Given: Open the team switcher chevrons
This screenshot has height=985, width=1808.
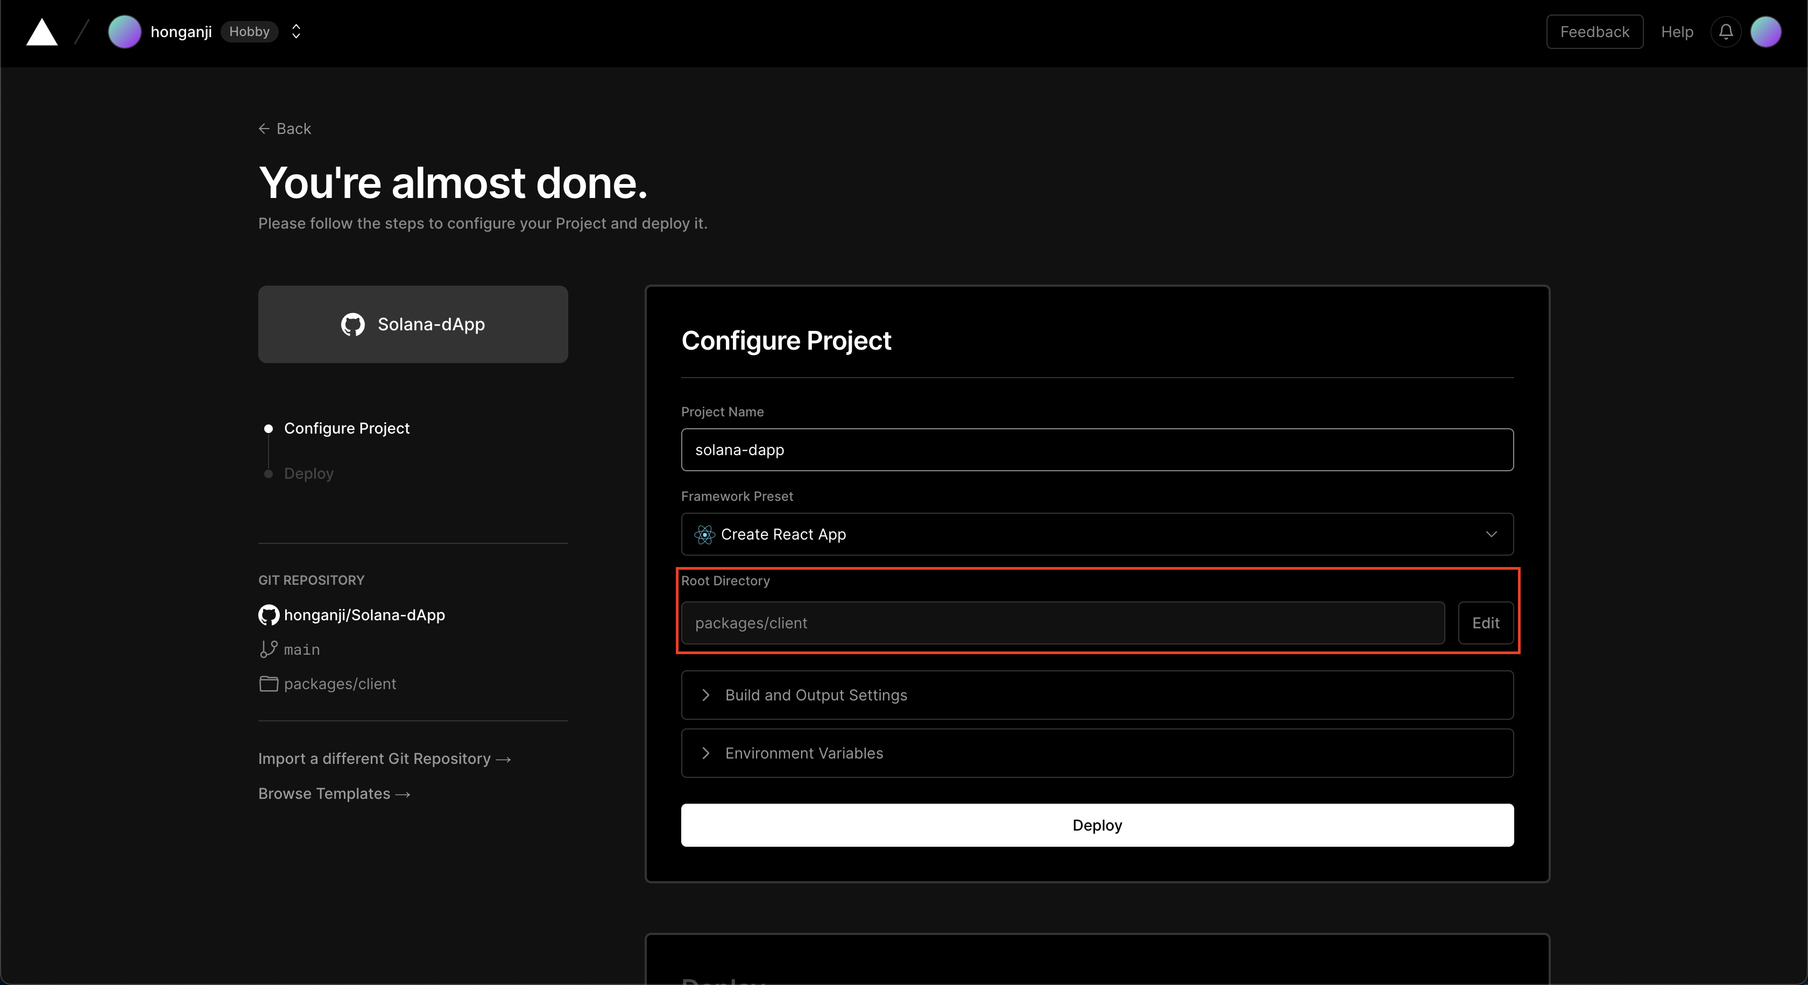Looking at the screenshot, I should [x=296, y=32].
